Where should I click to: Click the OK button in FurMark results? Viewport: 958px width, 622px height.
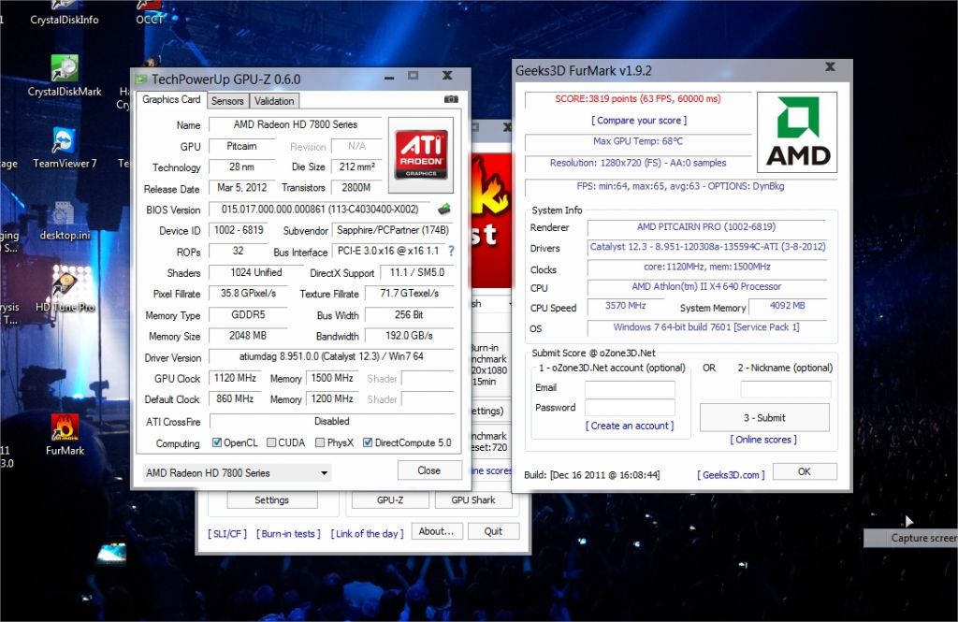pyautogui.click(x=804, y=471)
